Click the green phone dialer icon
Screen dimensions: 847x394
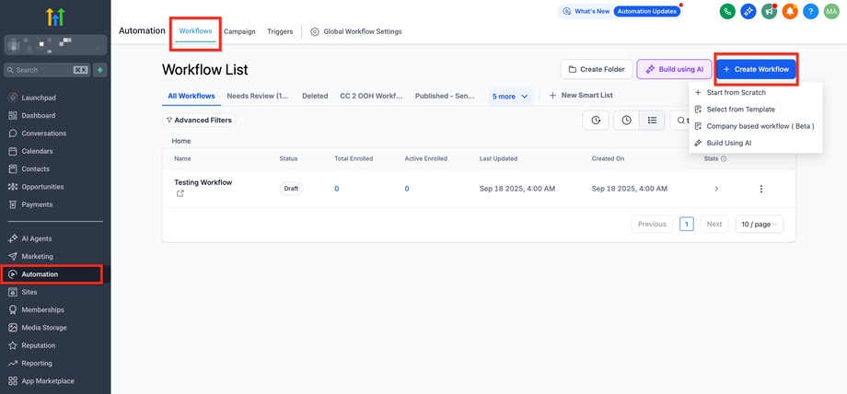coord(726,11)
